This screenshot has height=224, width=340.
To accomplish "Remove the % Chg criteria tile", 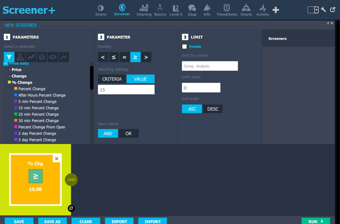I will 56,159.
